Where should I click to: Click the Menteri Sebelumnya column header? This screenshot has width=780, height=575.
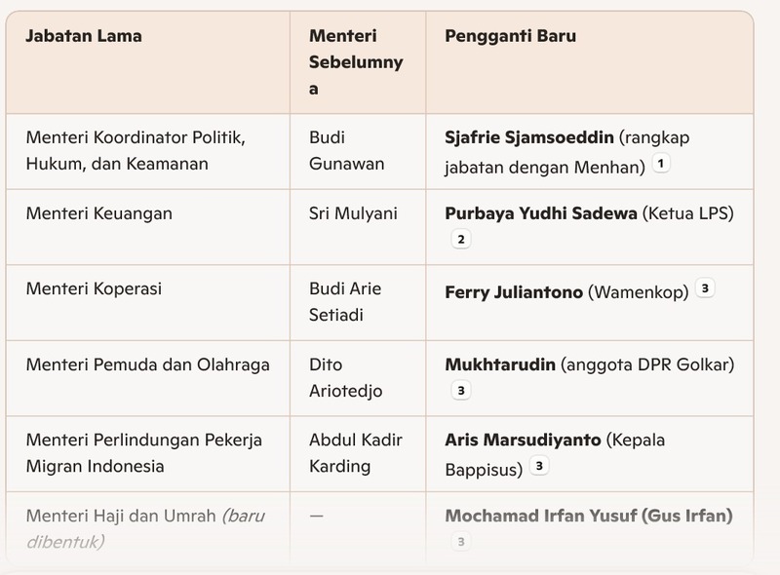pyautogui.click(x=356, y=62)
